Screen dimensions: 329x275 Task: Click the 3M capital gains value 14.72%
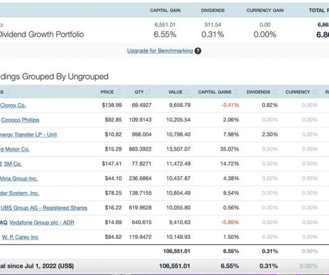coord(230,164)
